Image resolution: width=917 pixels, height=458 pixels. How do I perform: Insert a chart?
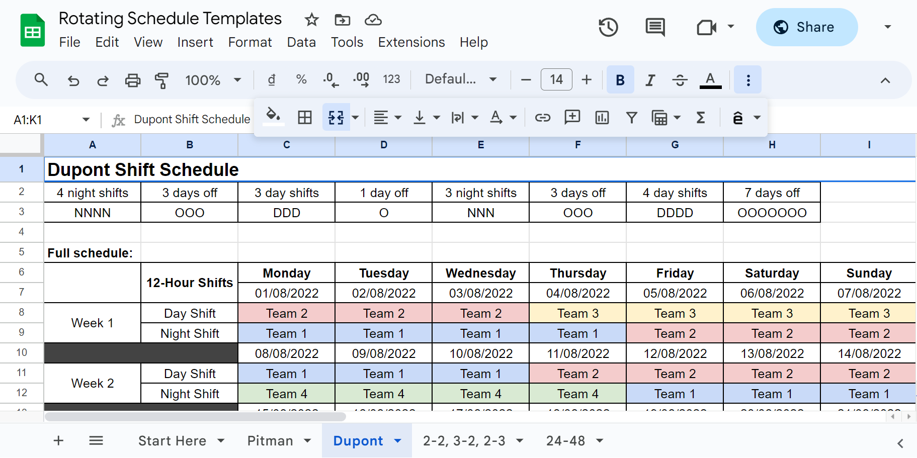click(602, 117)
